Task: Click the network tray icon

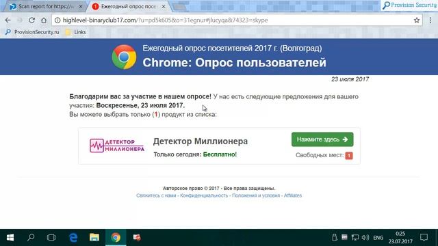Action: (355, 237)
